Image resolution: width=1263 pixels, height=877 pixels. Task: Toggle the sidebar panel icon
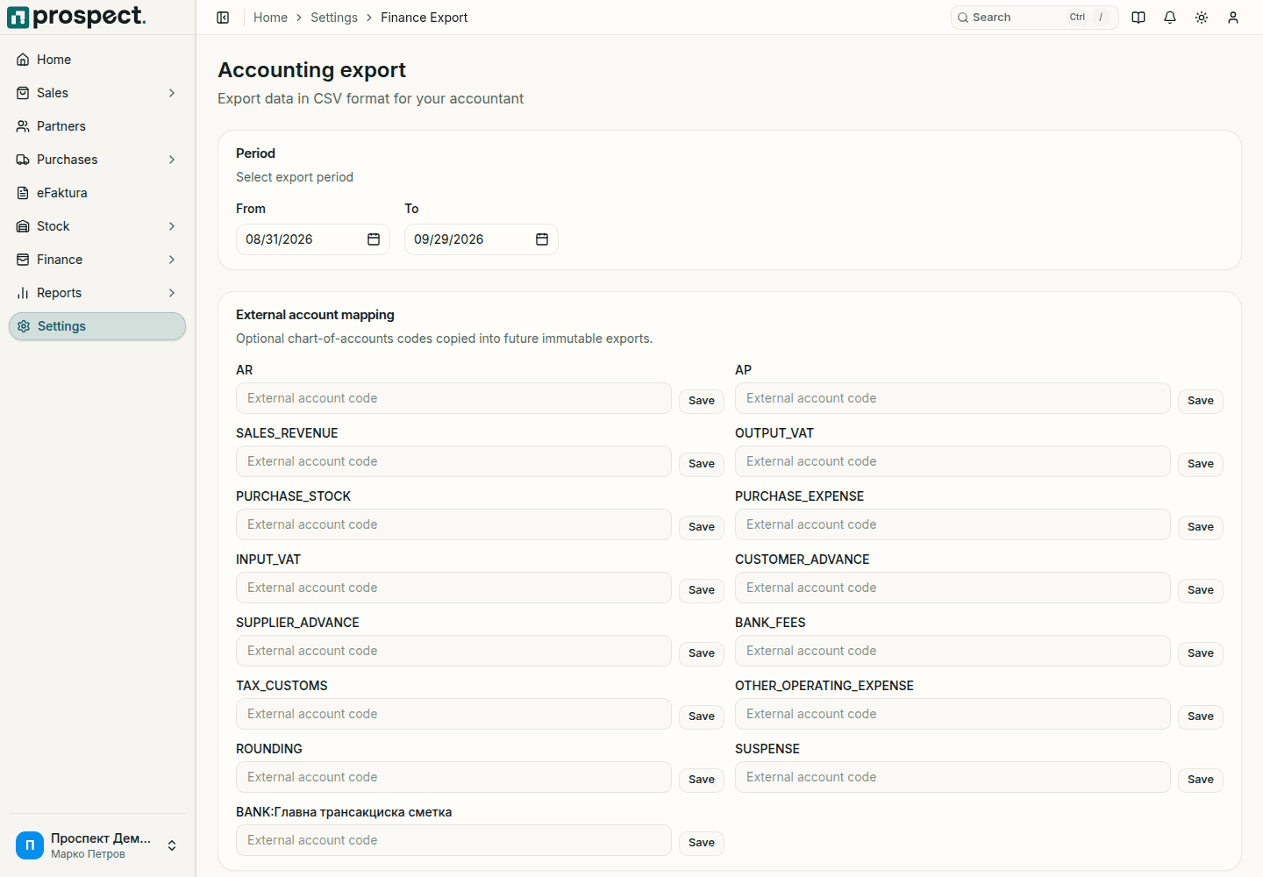(223, 18)
